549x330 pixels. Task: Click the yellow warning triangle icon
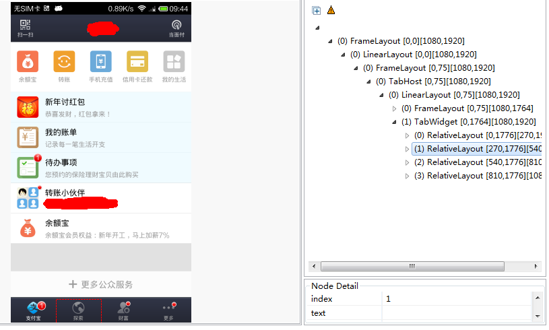331,10
